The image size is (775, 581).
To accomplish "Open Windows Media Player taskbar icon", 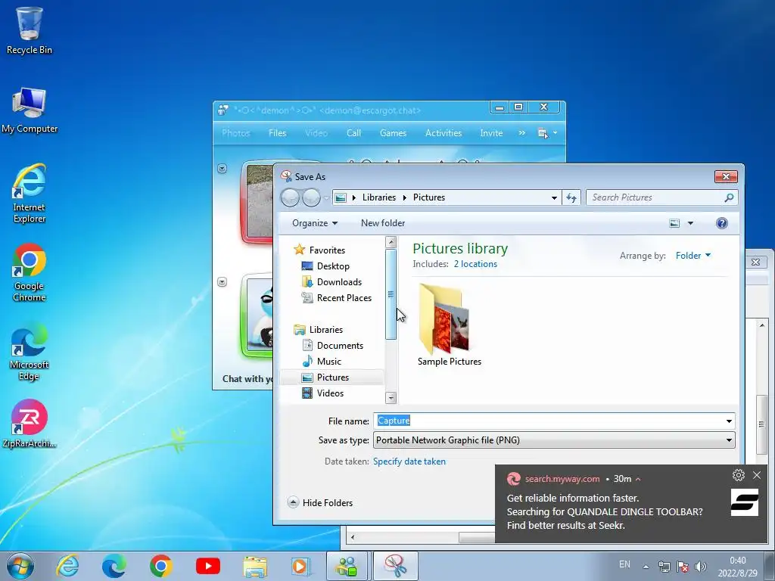I will (x=301, y=566).
